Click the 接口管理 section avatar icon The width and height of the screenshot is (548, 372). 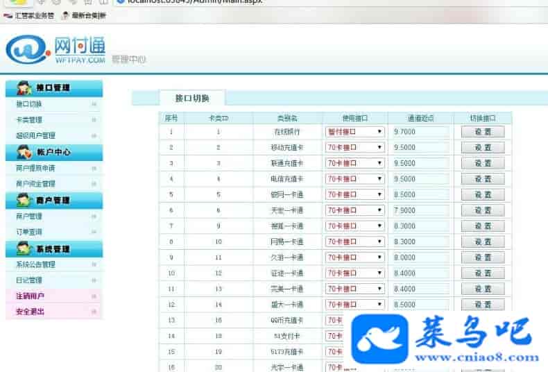click(x=24, y=87)
